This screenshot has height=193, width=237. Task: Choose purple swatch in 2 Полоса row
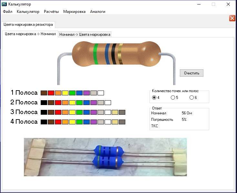(x=94, y=102)
